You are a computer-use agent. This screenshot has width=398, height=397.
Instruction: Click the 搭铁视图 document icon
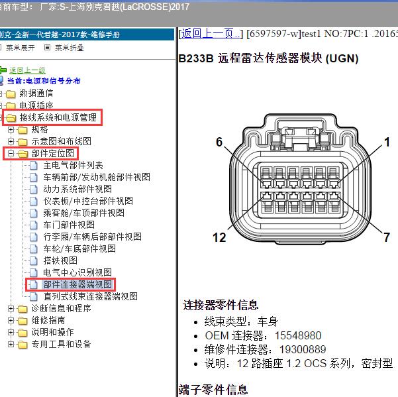click(34, 261)
